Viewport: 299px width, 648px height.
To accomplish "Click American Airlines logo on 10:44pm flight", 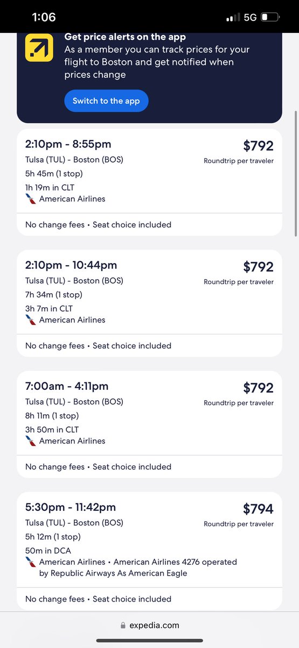I will [31, 320].
